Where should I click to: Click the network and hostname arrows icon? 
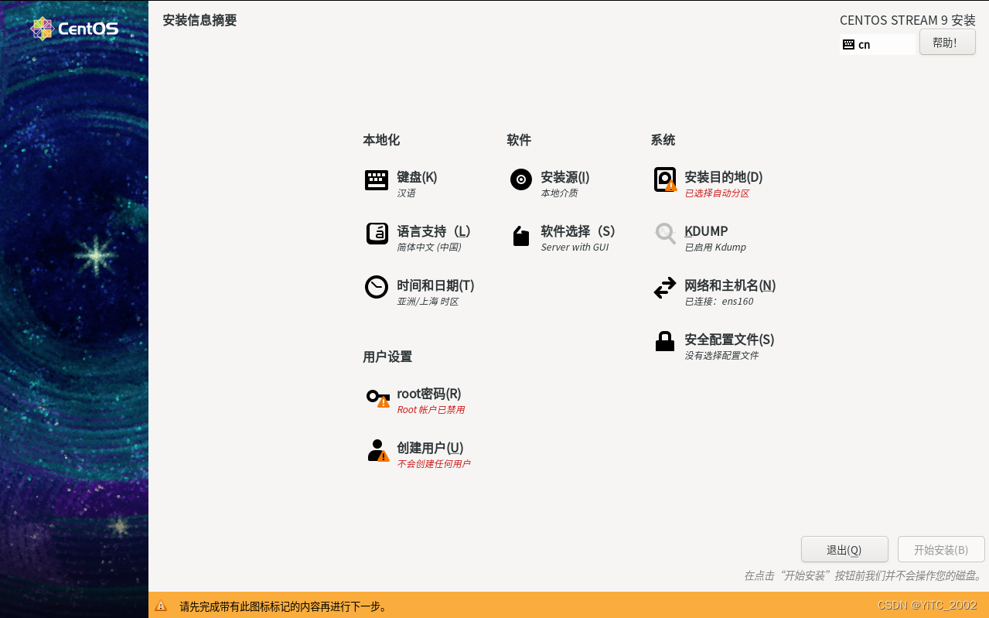tap(665, 288)
